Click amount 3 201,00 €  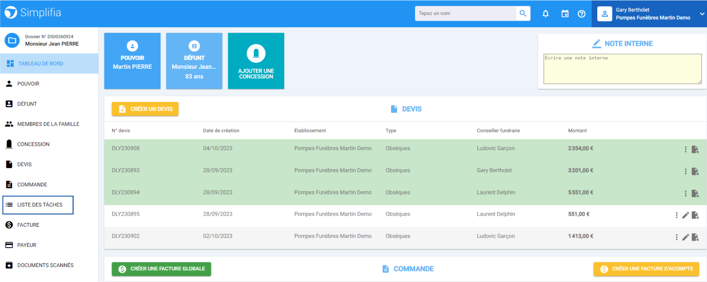[x=581, y=170]
